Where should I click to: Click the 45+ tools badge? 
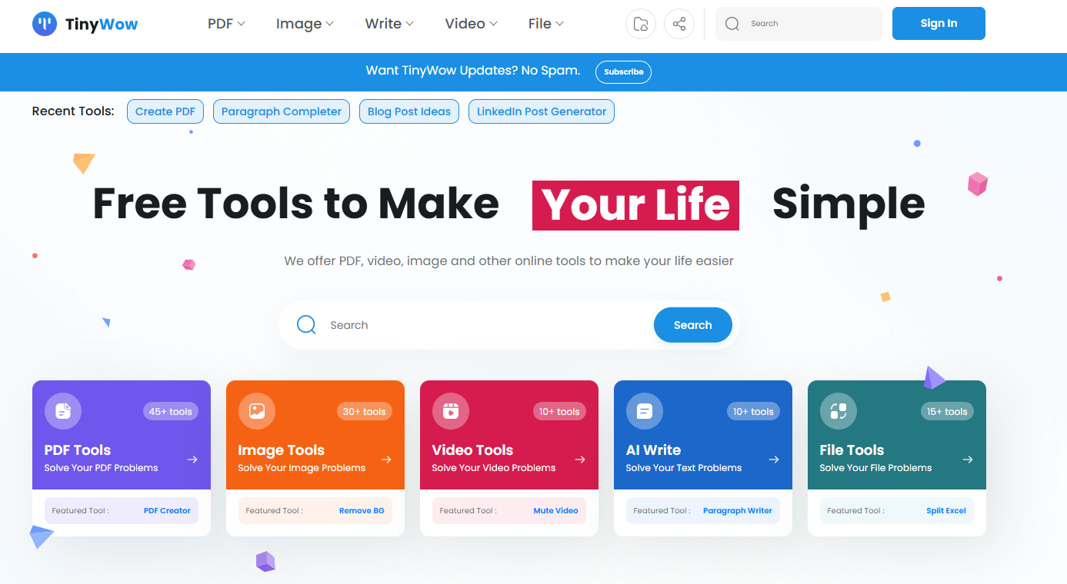pyautogui.click(x=171, y=412)
